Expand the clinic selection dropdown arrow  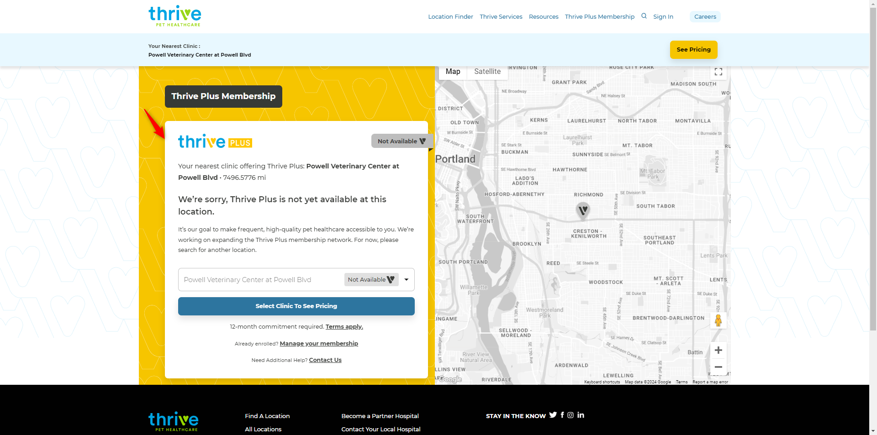pos(407,280)
